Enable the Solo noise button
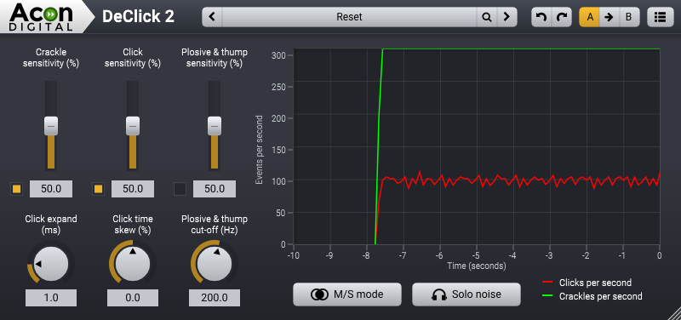This screenshot has height=320, width=681. pyautogui.click(x=466, y=294)
